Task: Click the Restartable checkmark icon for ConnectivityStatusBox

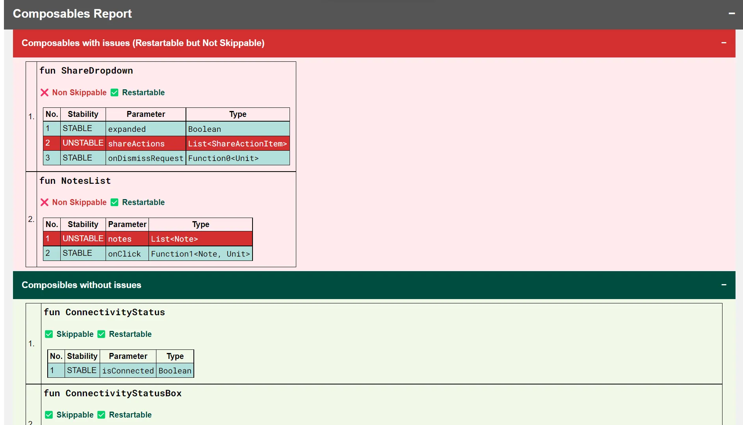Action: coord(101,414)
